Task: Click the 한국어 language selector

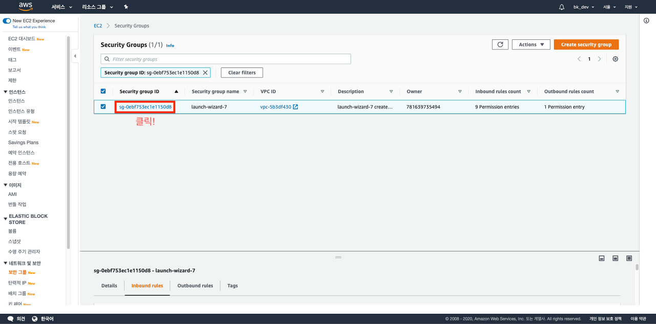Action: coord(47,318)
